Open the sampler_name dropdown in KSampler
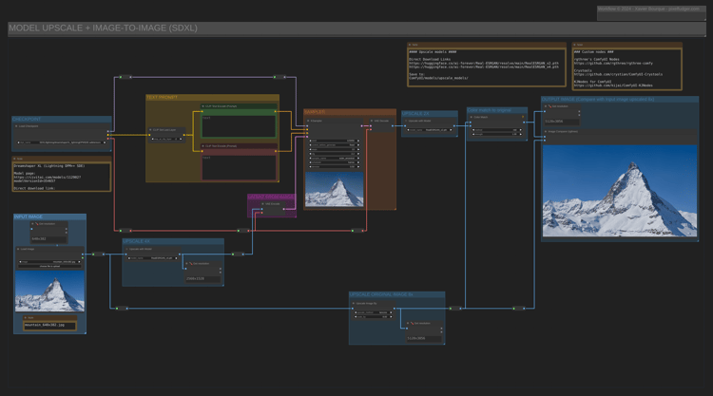This screenshot has width=713, height=396. tap(335, 158)
